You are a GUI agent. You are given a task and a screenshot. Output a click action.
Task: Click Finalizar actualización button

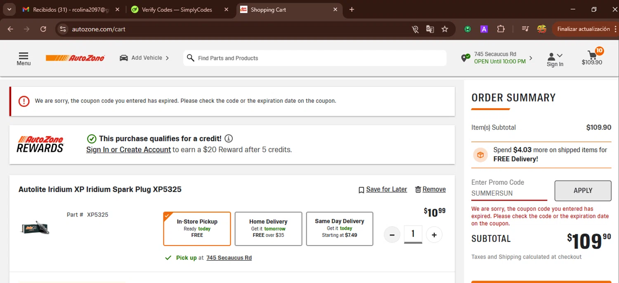584,29
